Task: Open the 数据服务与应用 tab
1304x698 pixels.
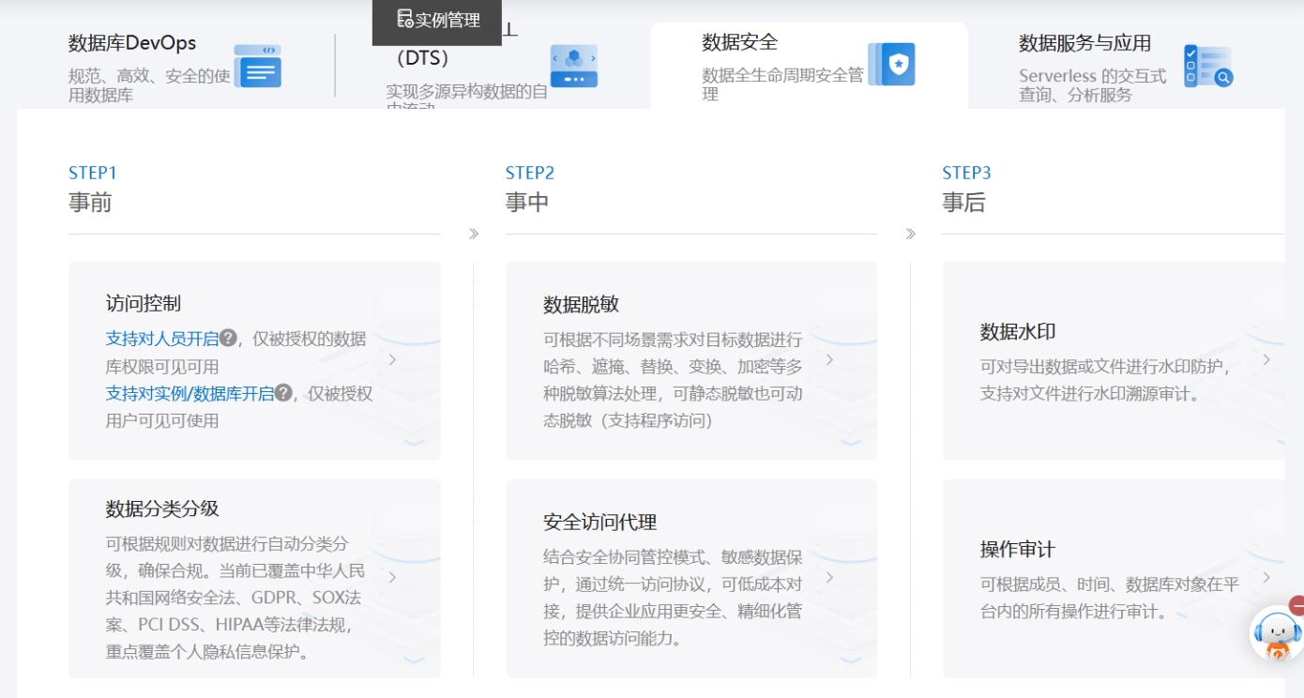Action: coord(1126,66)
